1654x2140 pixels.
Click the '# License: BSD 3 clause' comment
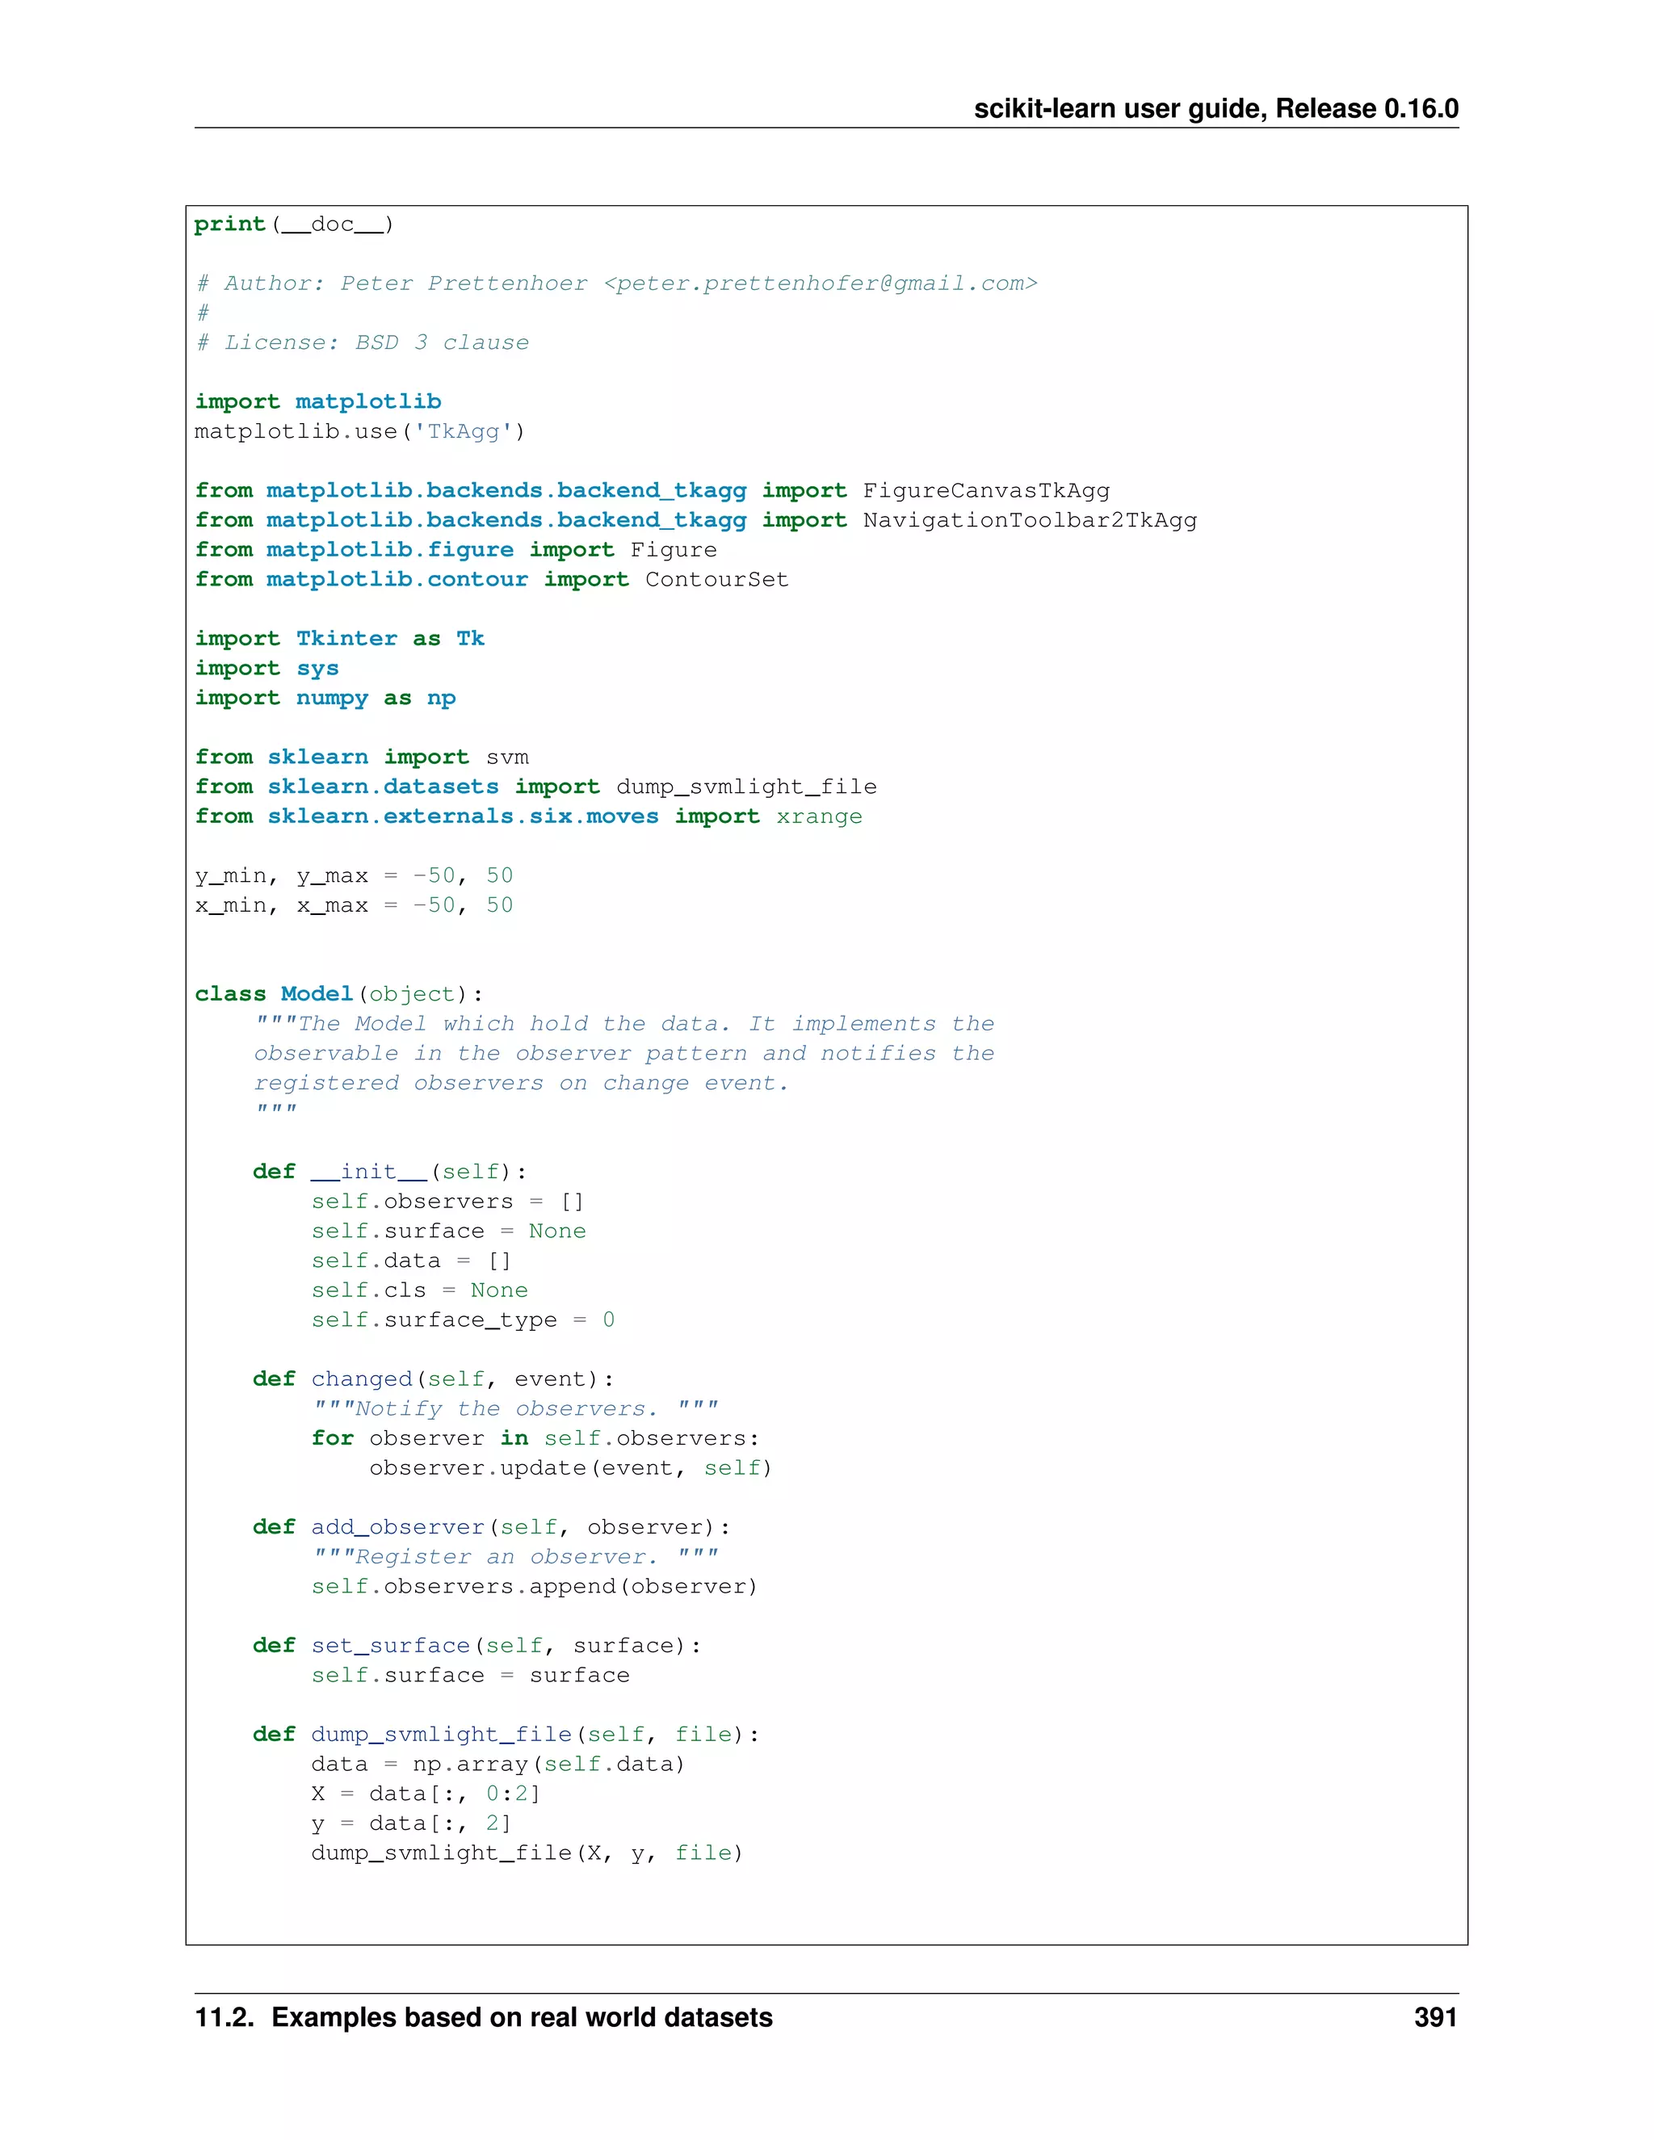pos(362,343)
